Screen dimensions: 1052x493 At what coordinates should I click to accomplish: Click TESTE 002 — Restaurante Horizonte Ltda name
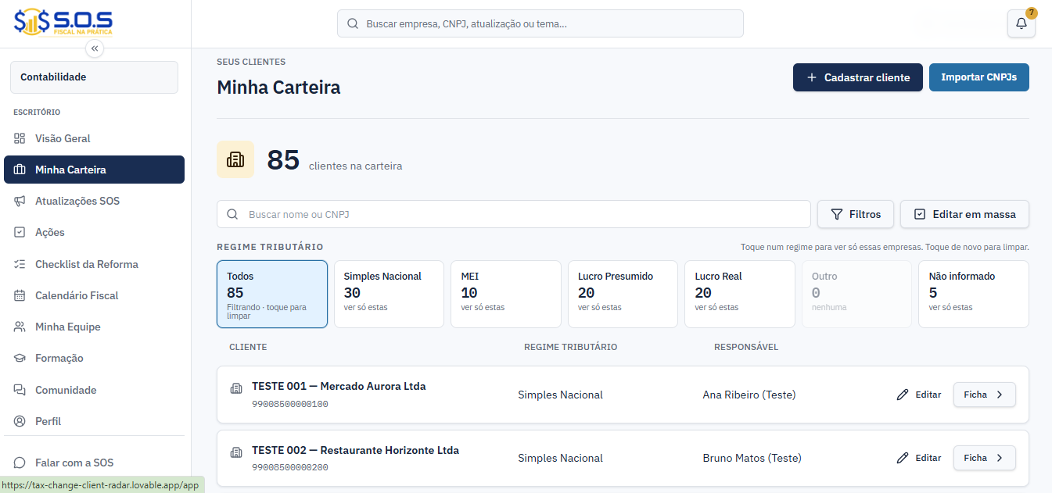355,450
